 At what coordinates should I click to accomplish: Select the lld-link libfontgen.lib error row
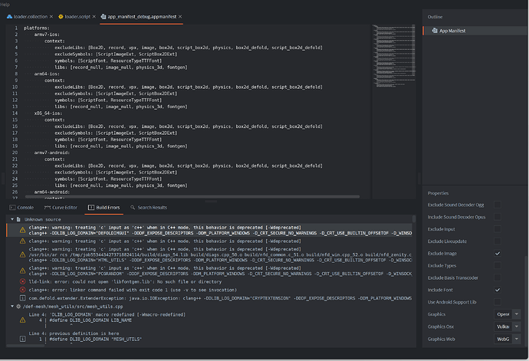point(209,281)
